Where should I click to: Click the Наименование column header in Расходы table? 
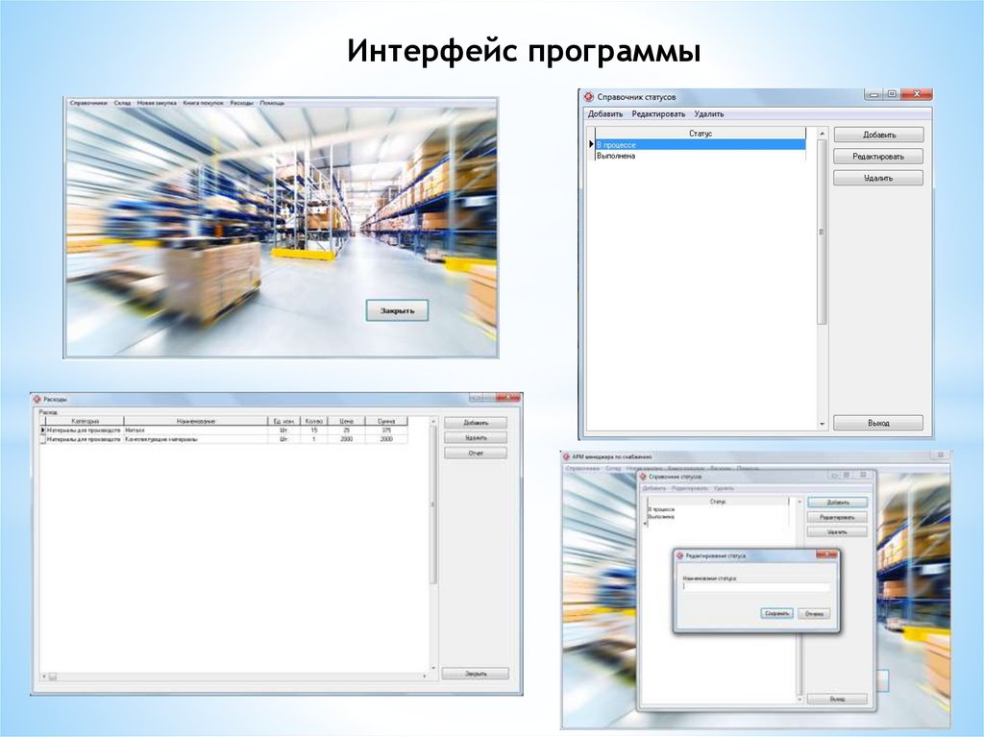pos(196,421)
